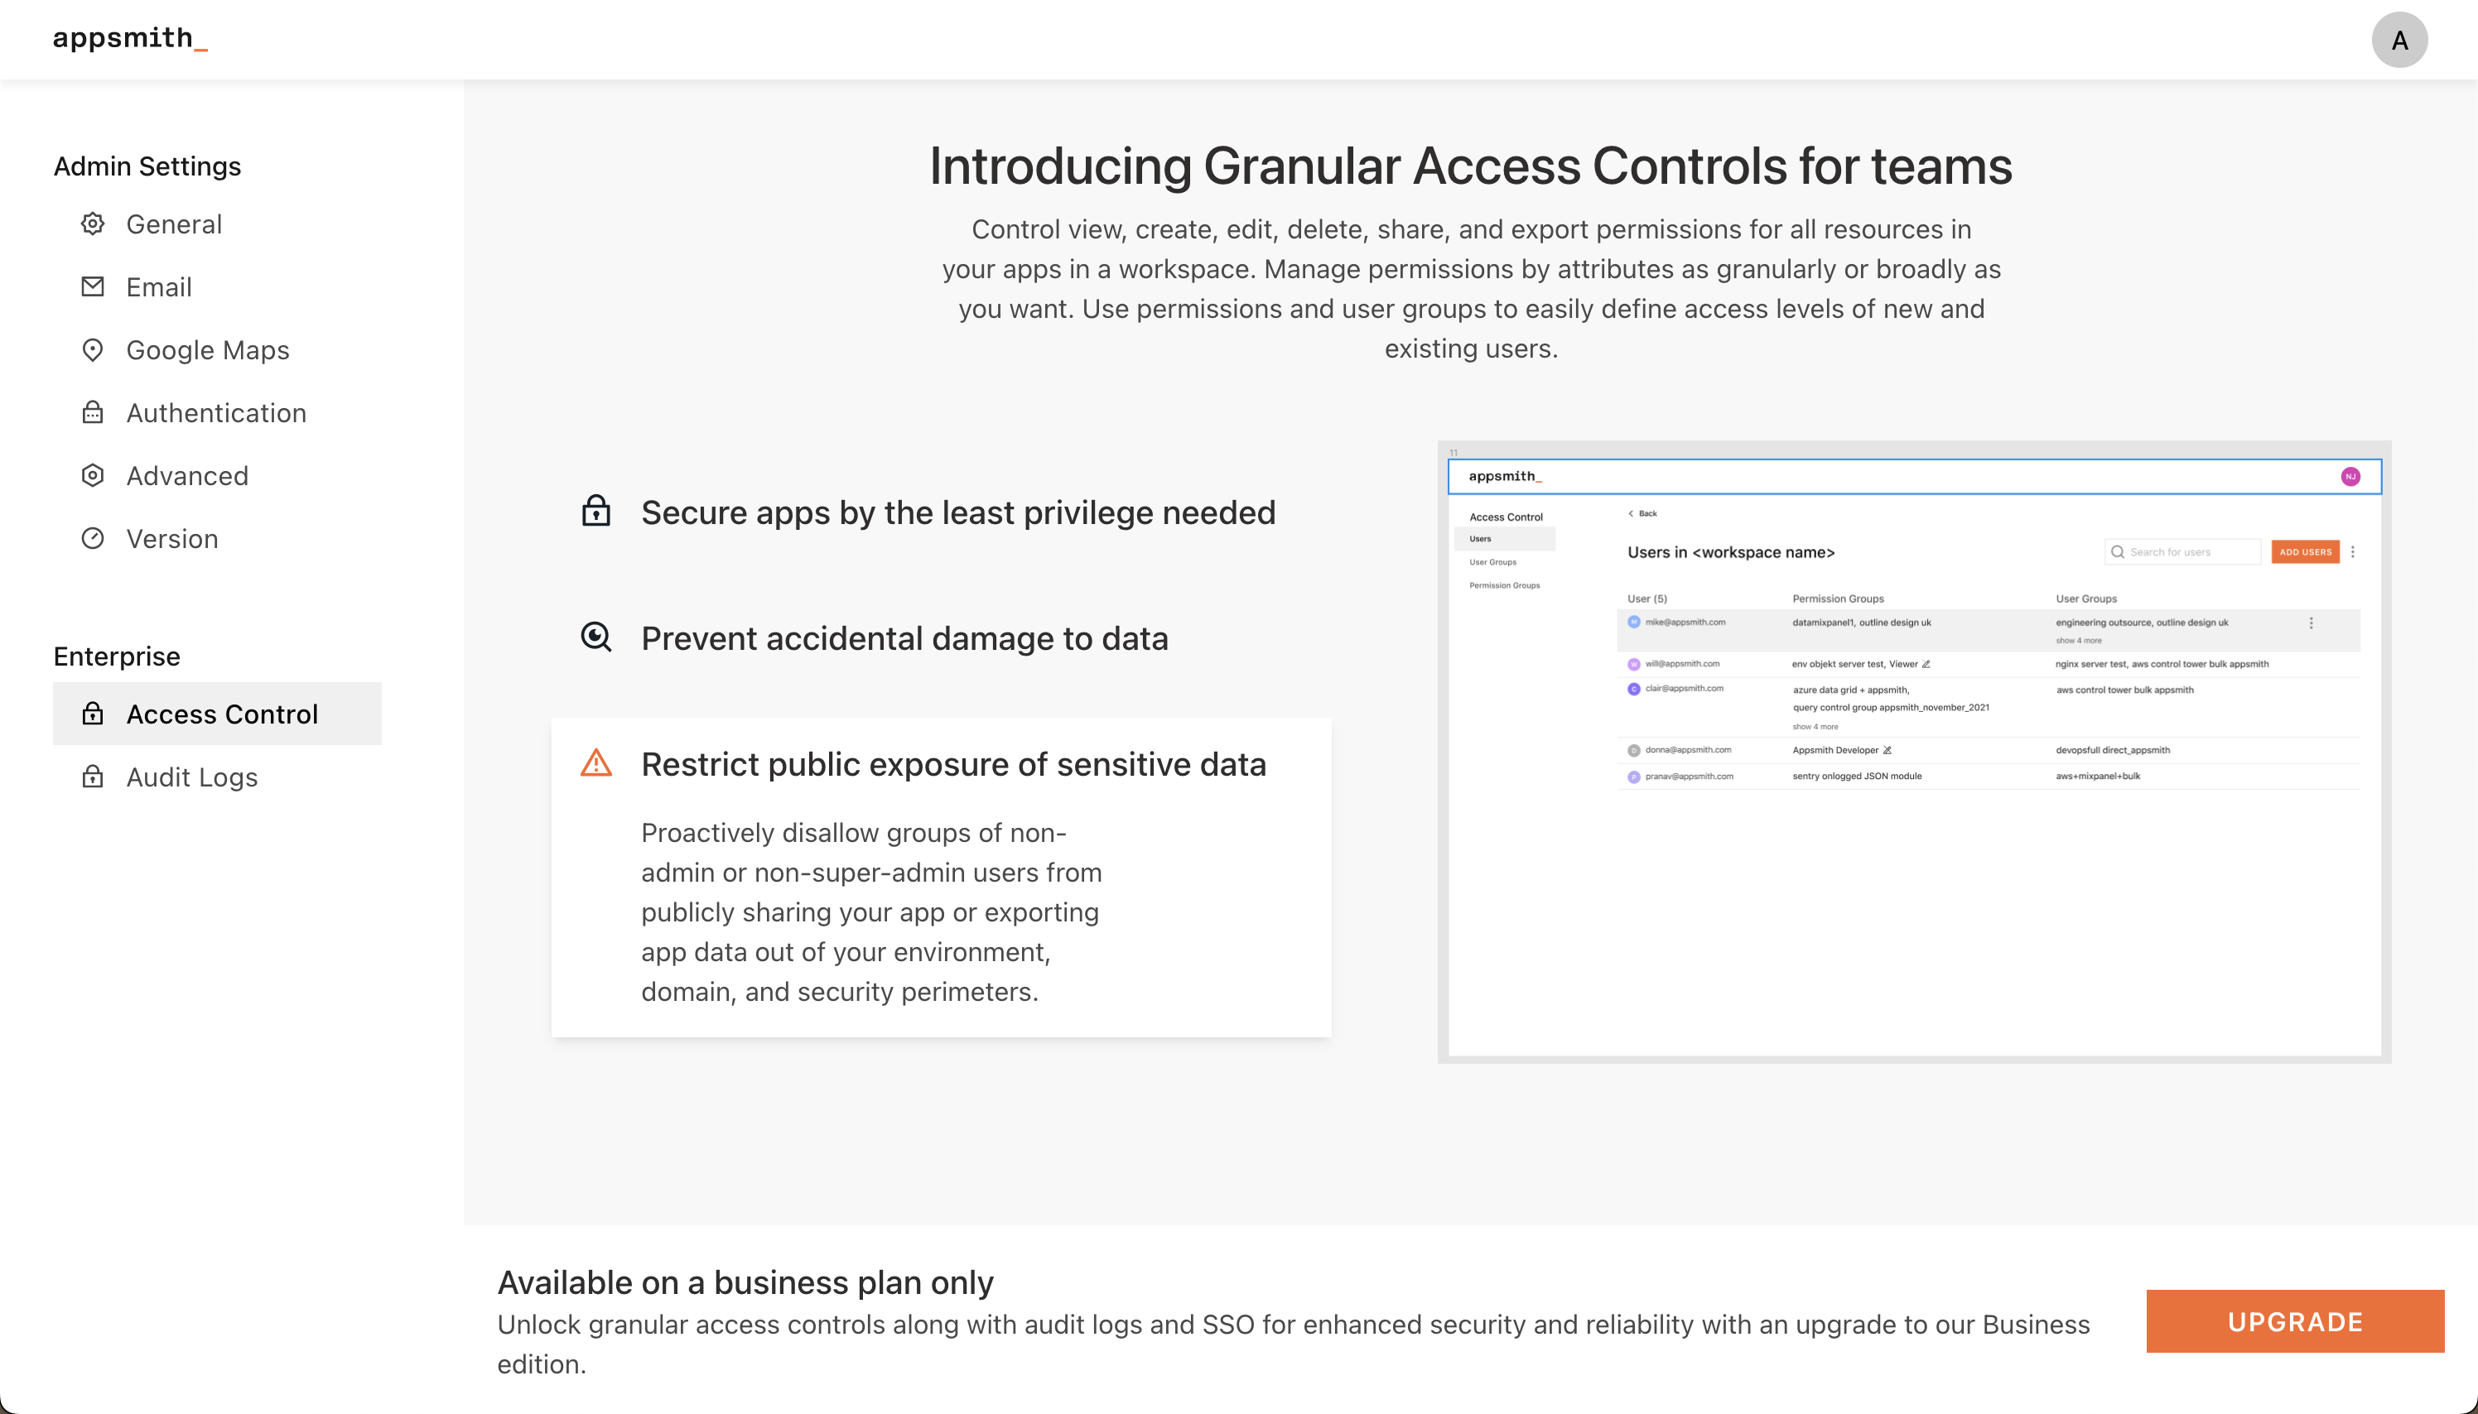Click the warning triangle icon
Viewport: 2478px width, 1414px height.
point(595,763)
